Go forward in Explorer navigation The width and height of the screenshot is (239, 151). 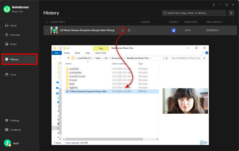pos(60,58)
